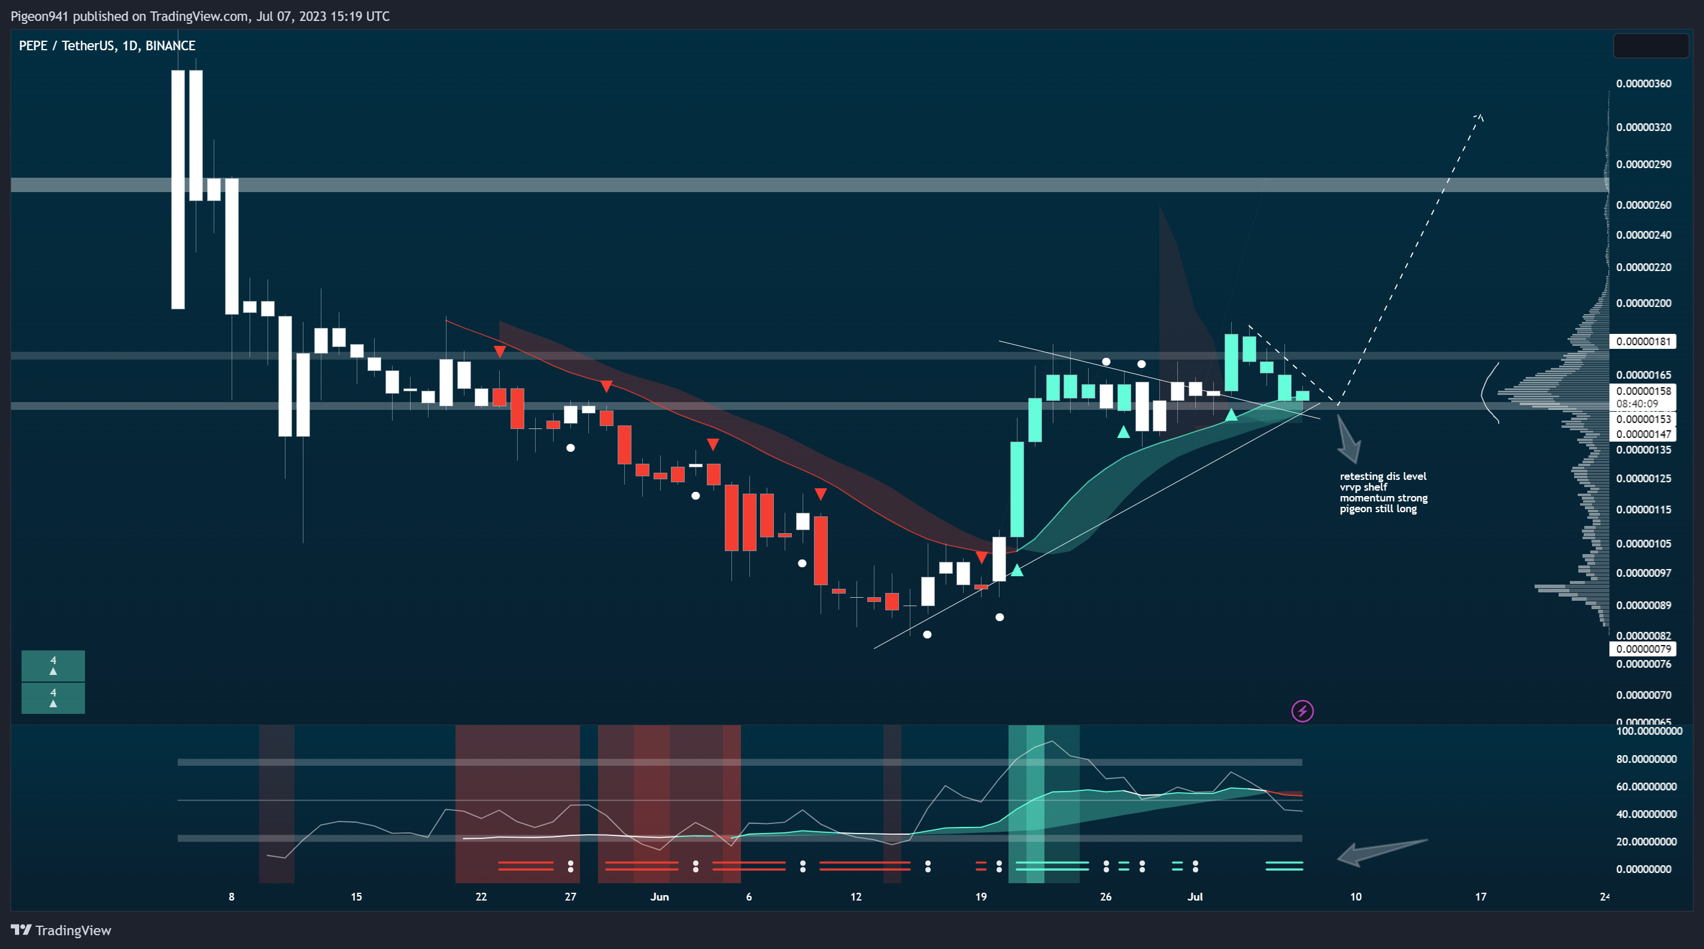Click the 40.00000000 indicator scale label
Viewport: 1704px width, 949px height.
tap(1647, 814)
